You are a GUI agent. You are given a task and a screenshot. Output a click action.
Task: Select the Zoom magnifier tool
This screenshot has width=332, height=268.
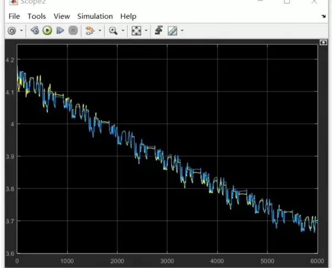click(x=113, y=31)
